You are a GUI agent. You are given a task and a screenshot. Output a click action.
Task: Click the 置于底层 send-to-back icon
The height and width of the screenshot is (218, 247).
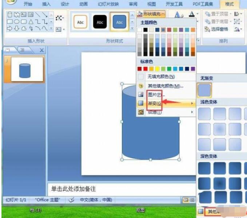click(x=207, y=21)
